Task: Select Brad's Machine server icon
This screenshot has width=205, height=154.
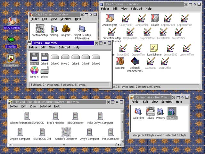Action: click(56, 116)
